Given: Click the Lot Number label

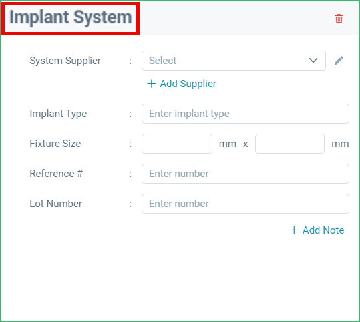Looking at the screenshot, I should (x=55, y=204).
